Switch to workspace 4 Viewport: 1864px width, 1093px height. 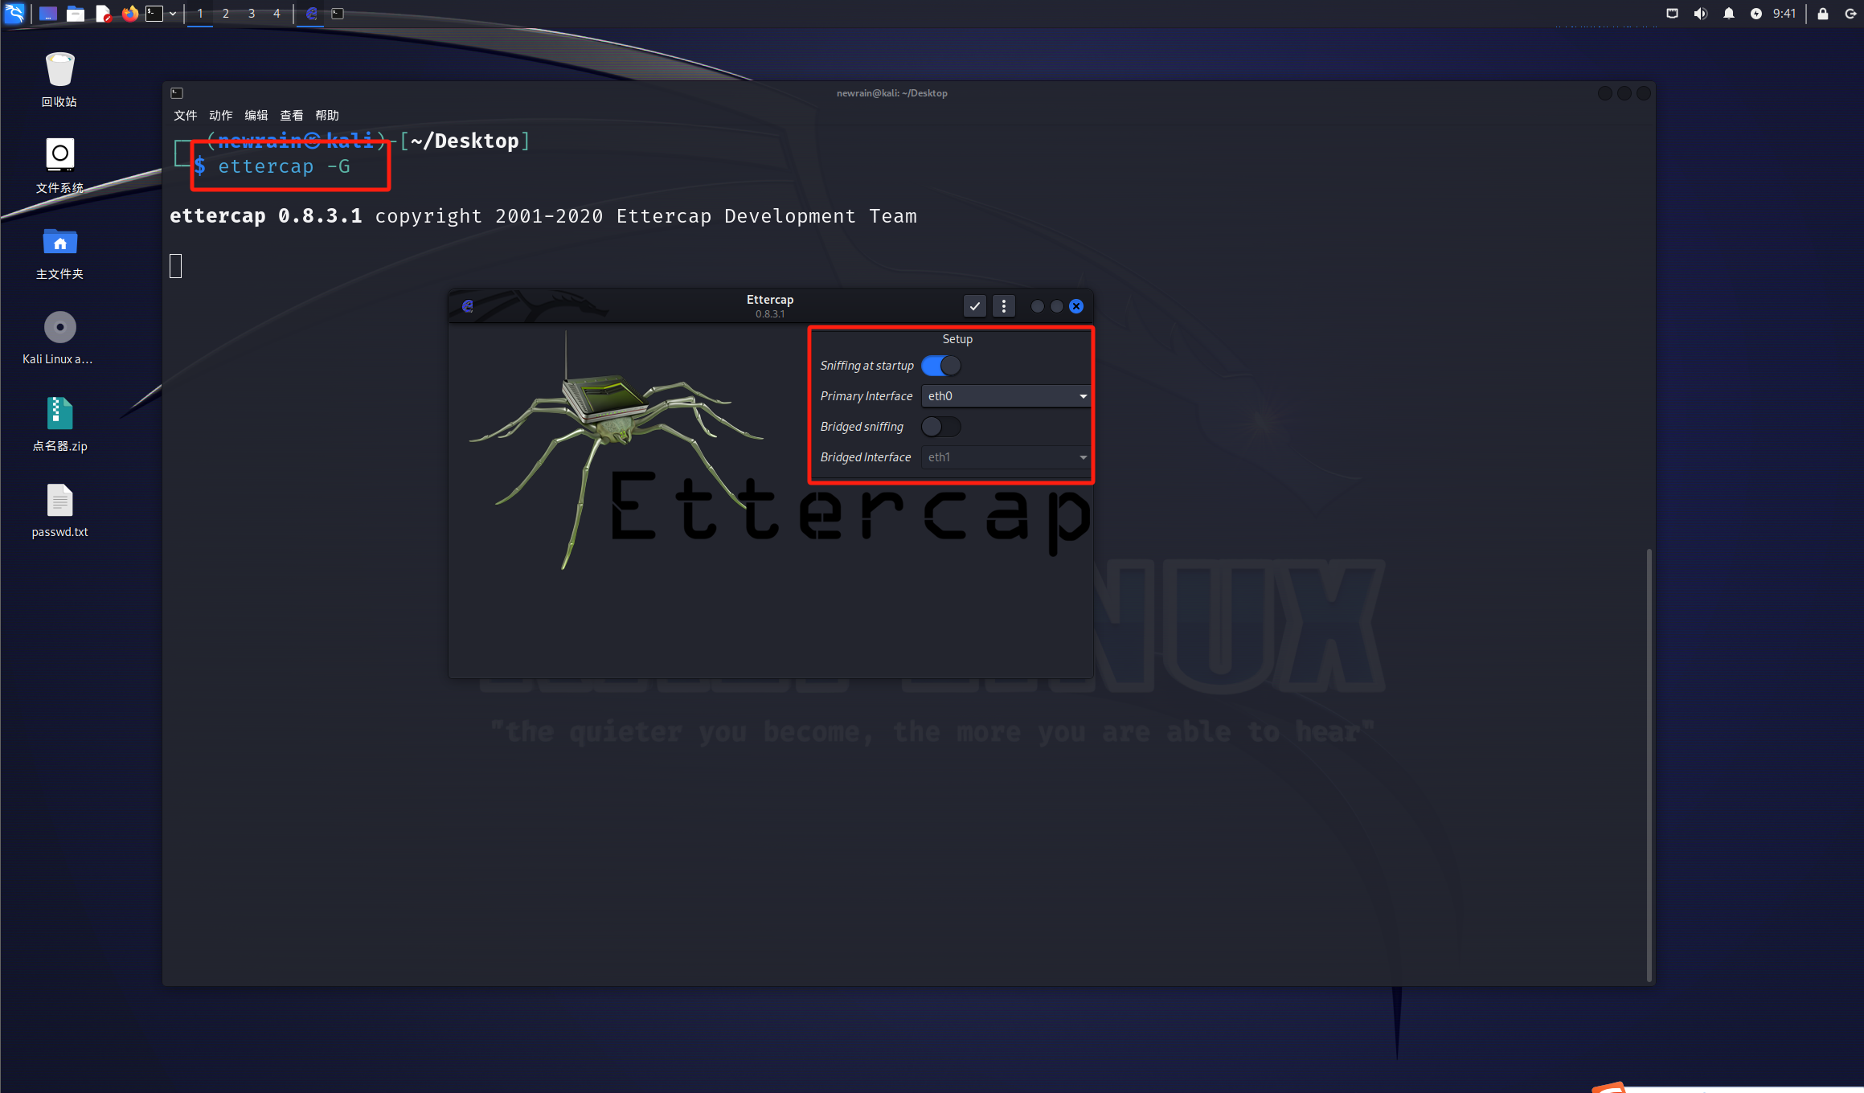point(277,14)
